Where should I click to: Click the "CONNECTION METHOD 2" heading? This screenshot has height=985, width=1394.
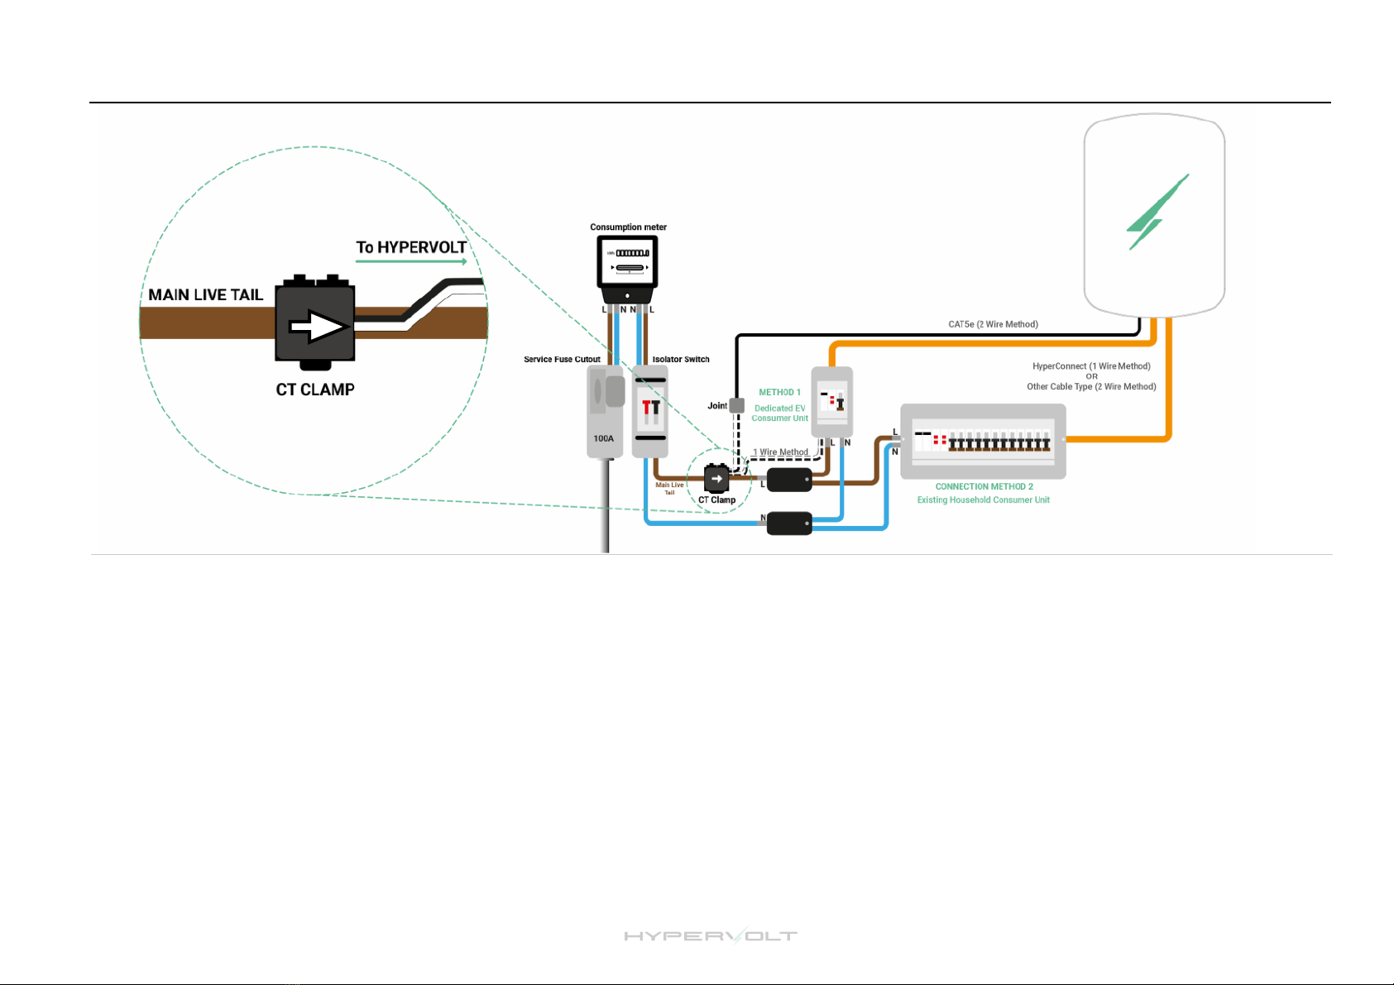tap(984, 486)
